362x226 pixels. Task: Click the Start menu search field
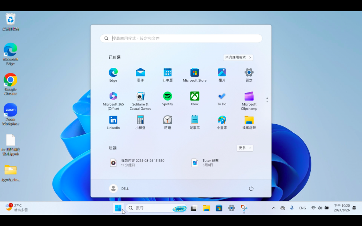(x=181, y=38)
